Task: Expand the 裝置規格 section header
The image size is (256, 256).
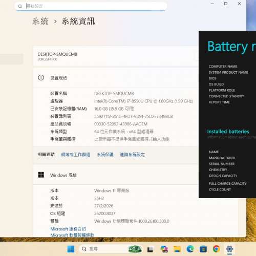Action: (x=116, y=78)
